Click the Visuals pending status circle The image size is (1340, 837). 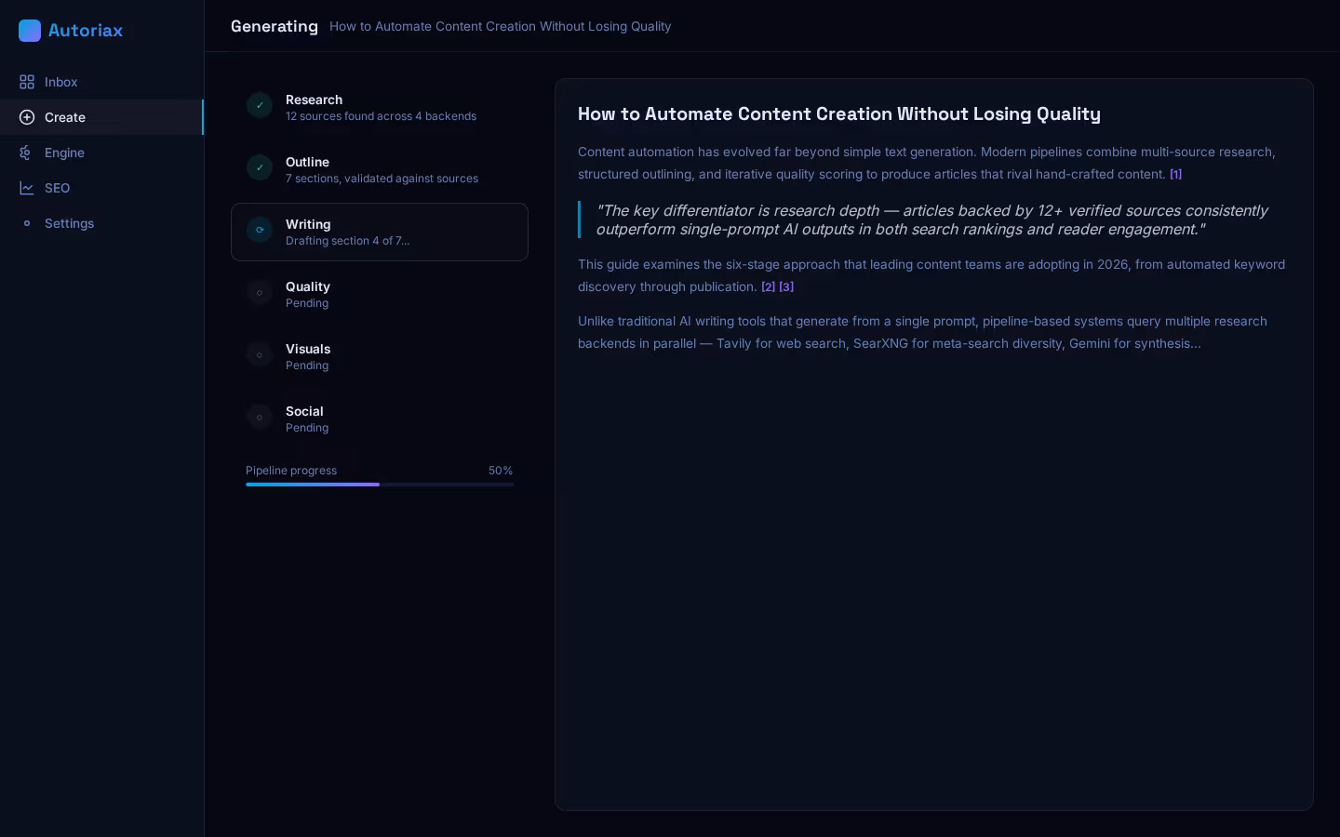260,355
